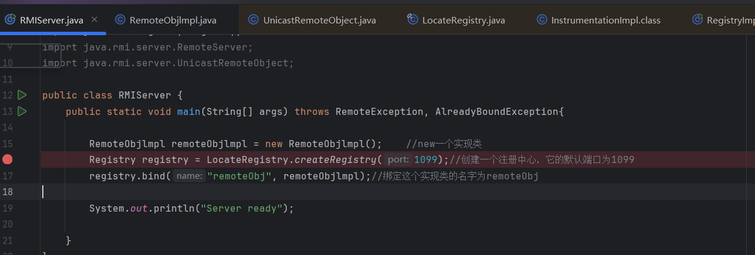Click the run gutter icon beside class RMIServer

[x=22, y=95]
